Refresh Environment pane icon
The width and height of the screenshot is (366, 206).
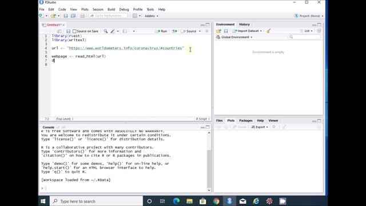(x=319, y=31)
